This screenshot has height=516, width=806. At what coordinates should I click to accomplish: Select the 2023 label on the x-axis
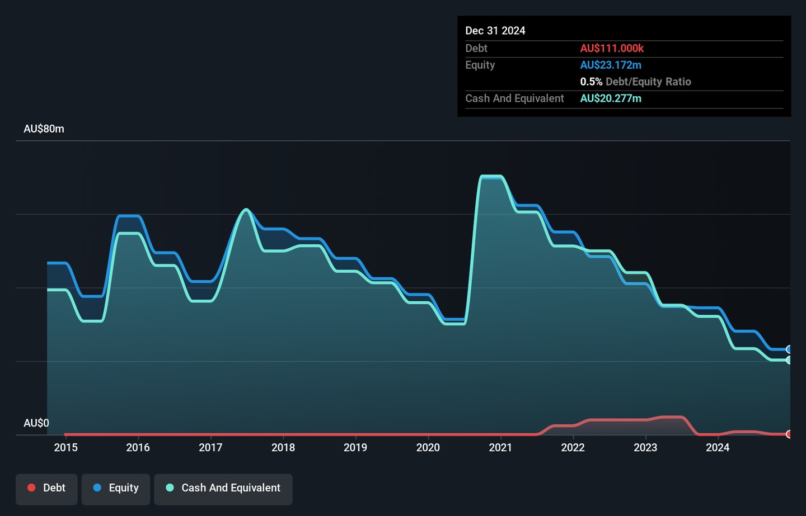[645, 448]
